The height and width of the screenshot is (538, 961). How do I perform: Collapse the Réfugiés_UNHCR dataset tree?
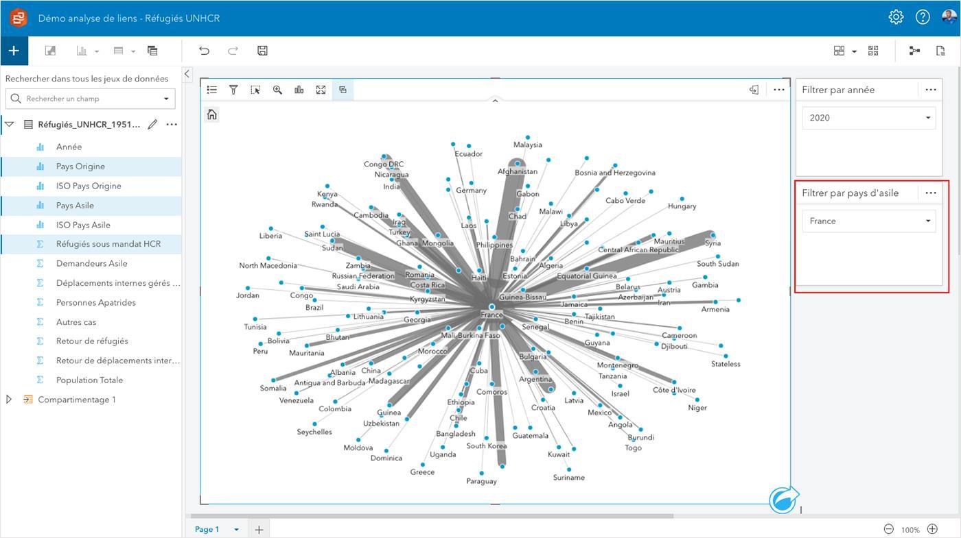(x=10, y=125)
